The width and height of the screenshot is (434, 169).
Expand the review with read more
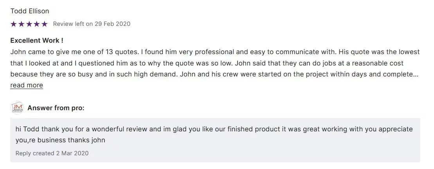coord(27,85)
